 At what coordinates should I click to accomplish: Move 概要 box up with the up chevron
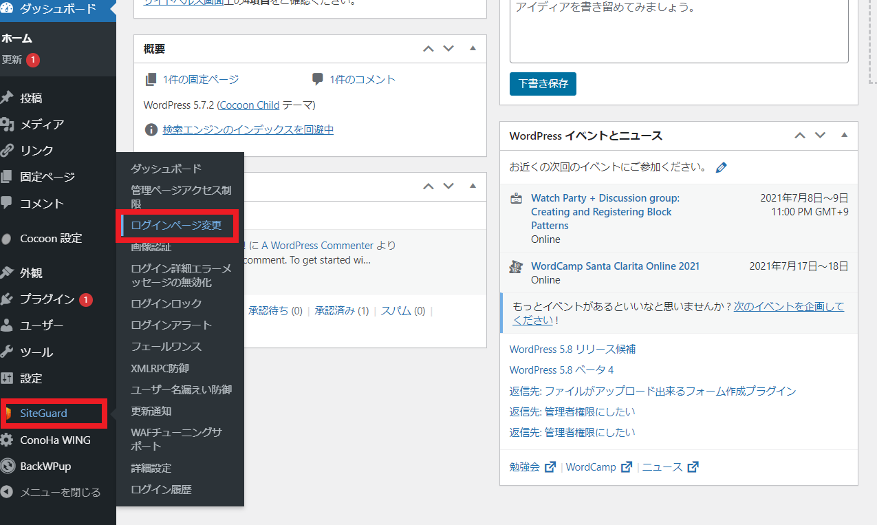pyautogui.click(x=428, y=49)
